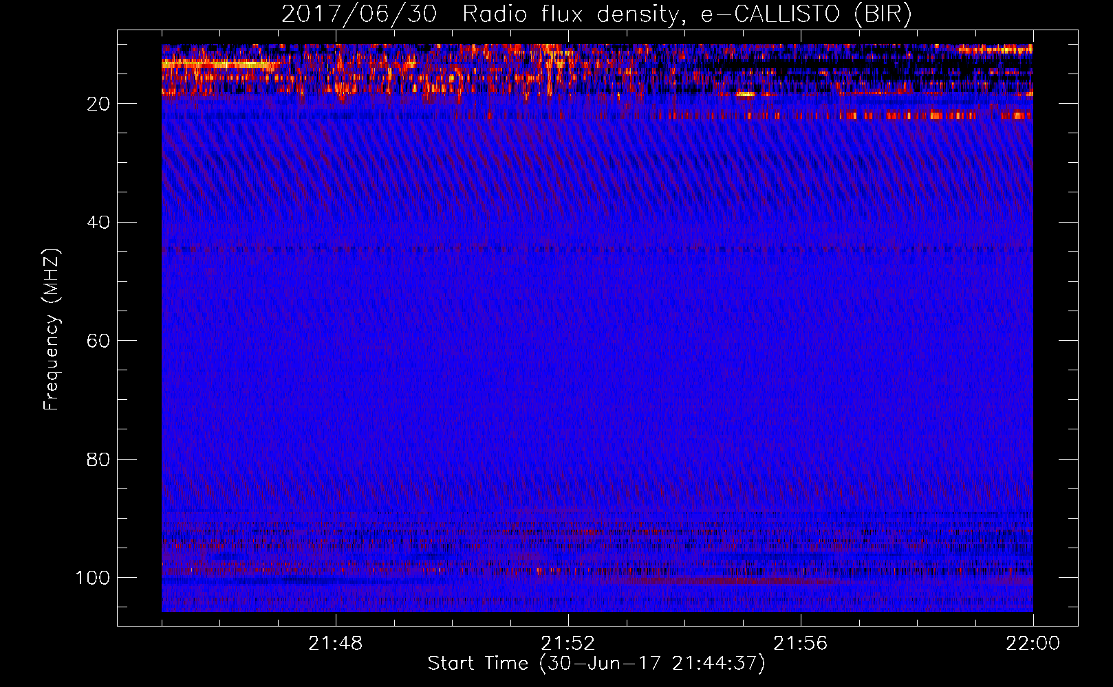Click the 60 MHz frequency tick label
Viewport: 1113px width, 687px height.
pyautogui.click(x=98, y=341)
